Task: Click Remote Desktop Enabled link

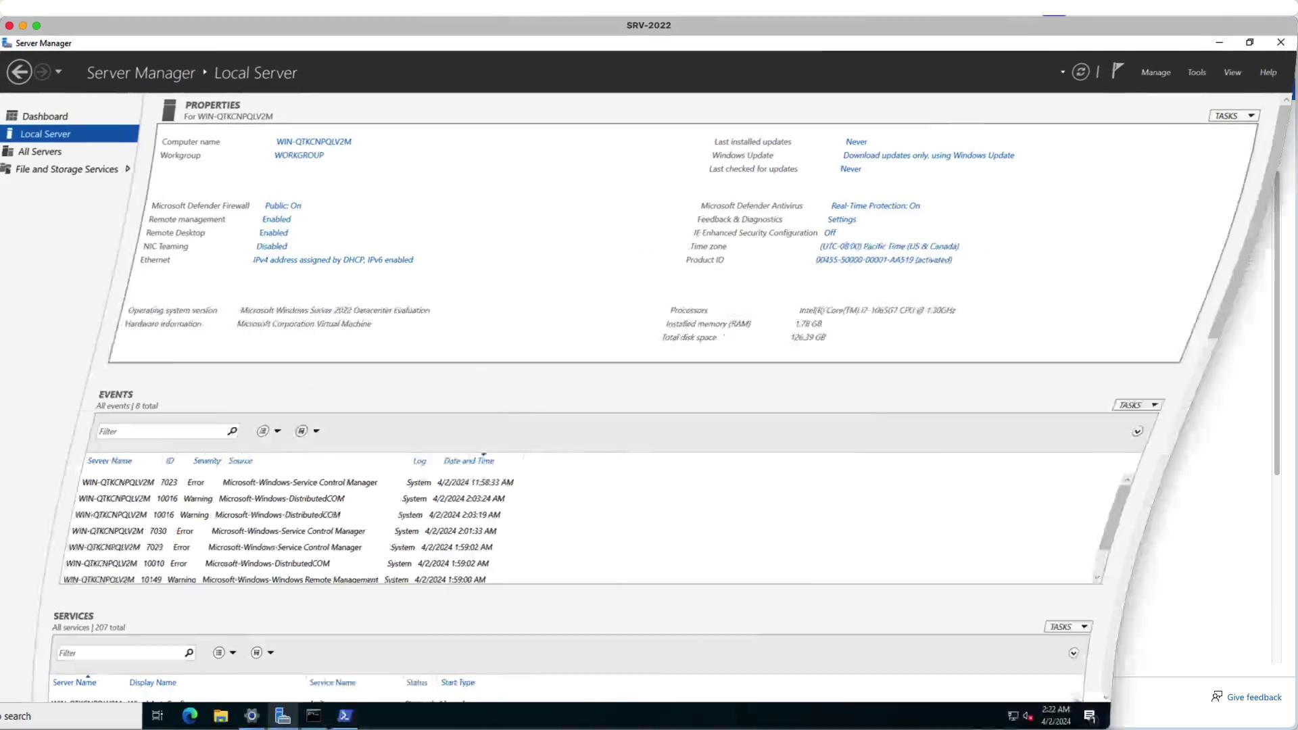Action: 273,233
